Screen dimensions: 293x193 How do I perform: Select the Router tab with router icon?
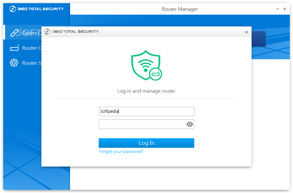(14, 48)
